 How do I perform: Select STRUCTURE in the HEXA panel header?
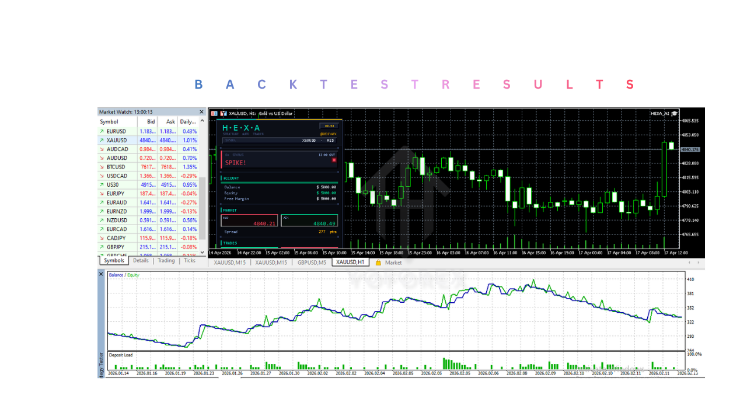[x=229, y=134]
